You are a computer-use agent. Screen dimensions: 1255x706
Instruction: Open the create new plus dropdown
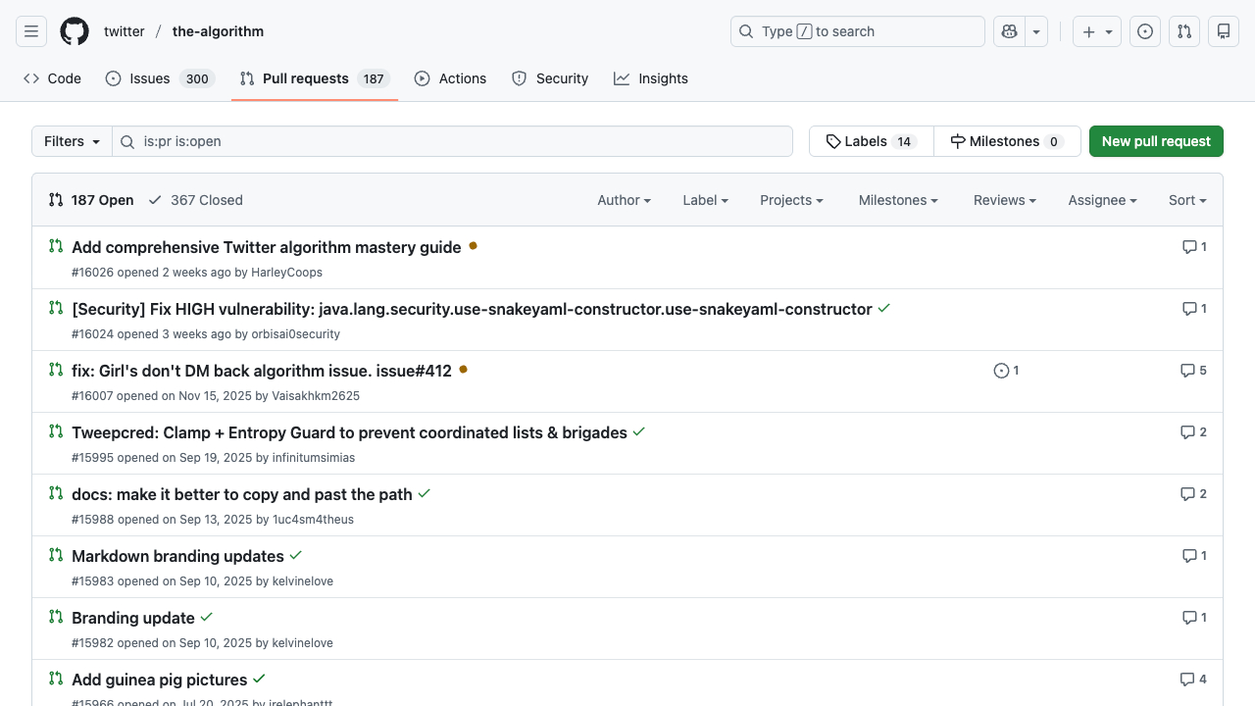(1097, 31)
